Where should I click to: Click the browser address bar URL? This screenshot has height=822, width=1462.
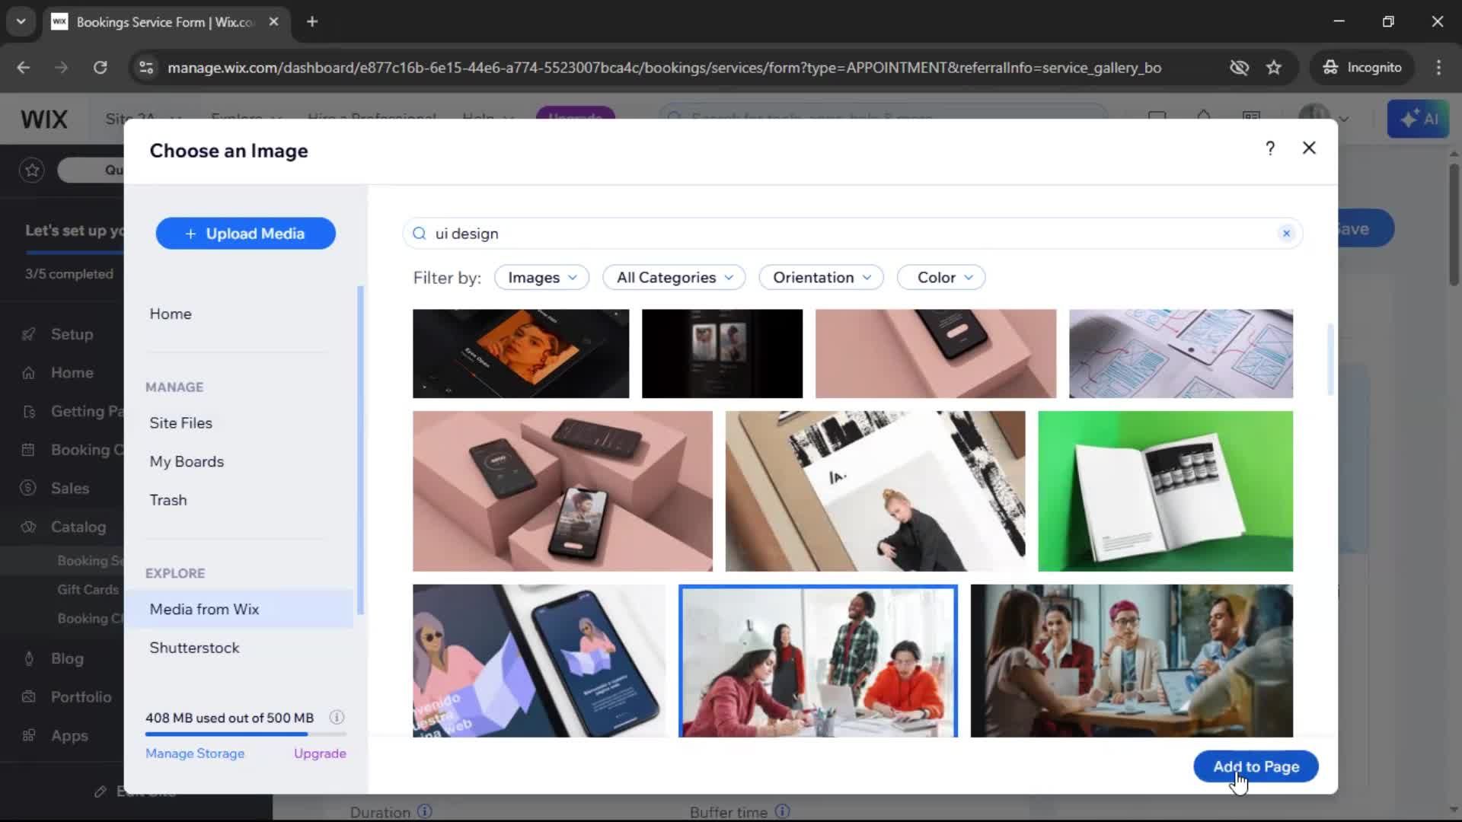tap(664, 67)
